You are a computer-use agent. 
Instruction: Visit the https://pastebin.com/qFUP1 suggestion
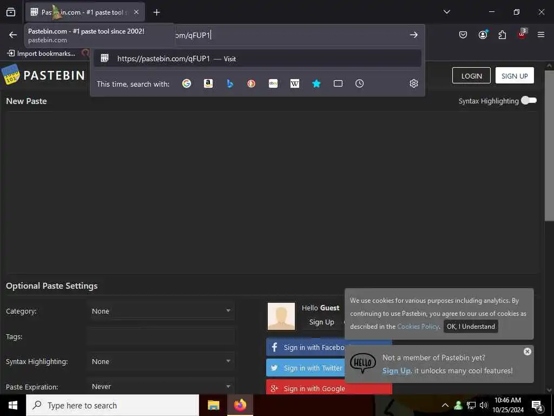tap(257, 58)
